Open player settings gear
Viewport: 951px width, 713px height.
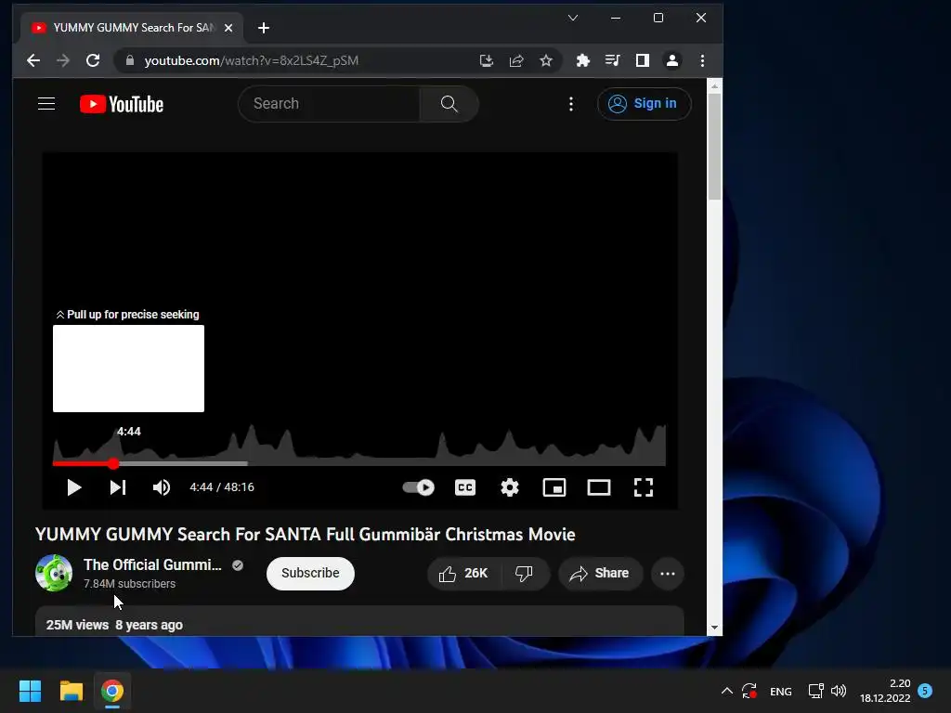(510, 487)
